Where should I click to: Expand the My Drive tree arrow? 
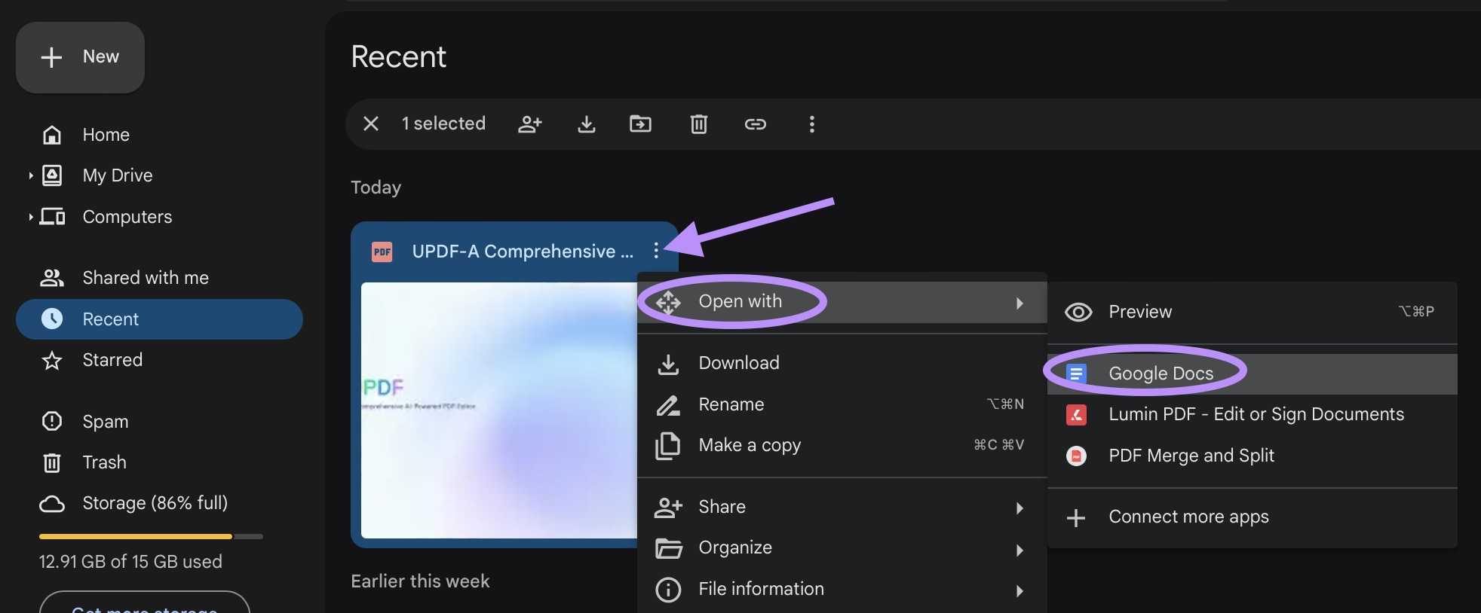pos(31,175)
